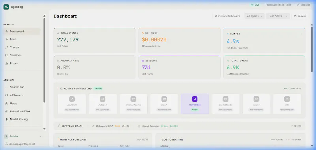
Task: Click the Forecast legend entry
Action: coord(294,139)
